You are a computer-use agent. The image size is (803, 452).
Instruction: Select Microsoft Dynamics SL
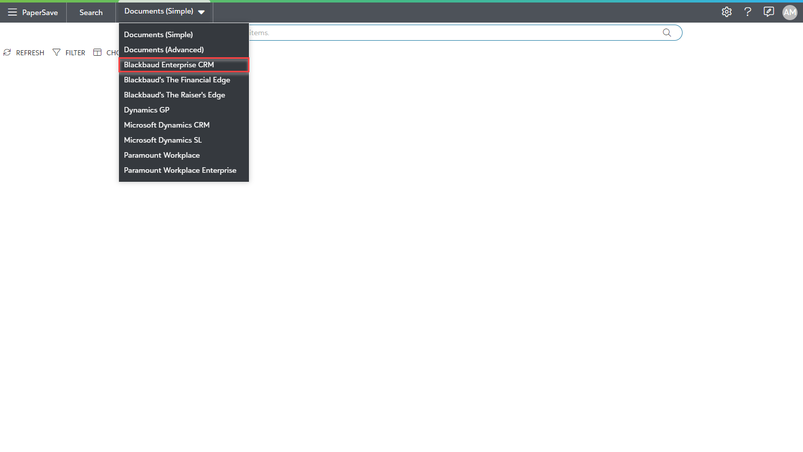(163, 140)
